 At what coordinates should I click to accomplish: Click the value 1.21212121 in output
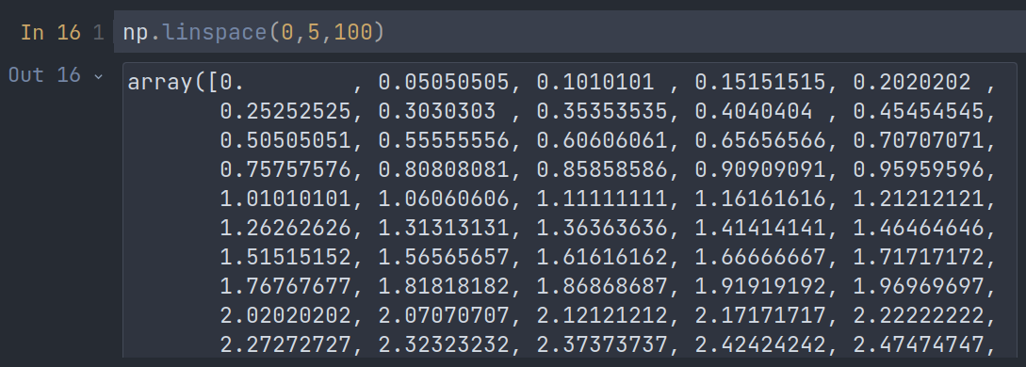[919, 199]
